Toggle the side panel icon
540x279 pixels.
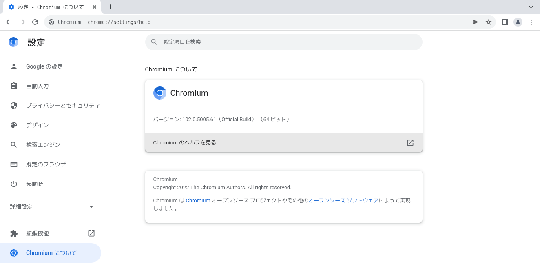[x=505, y=22]
